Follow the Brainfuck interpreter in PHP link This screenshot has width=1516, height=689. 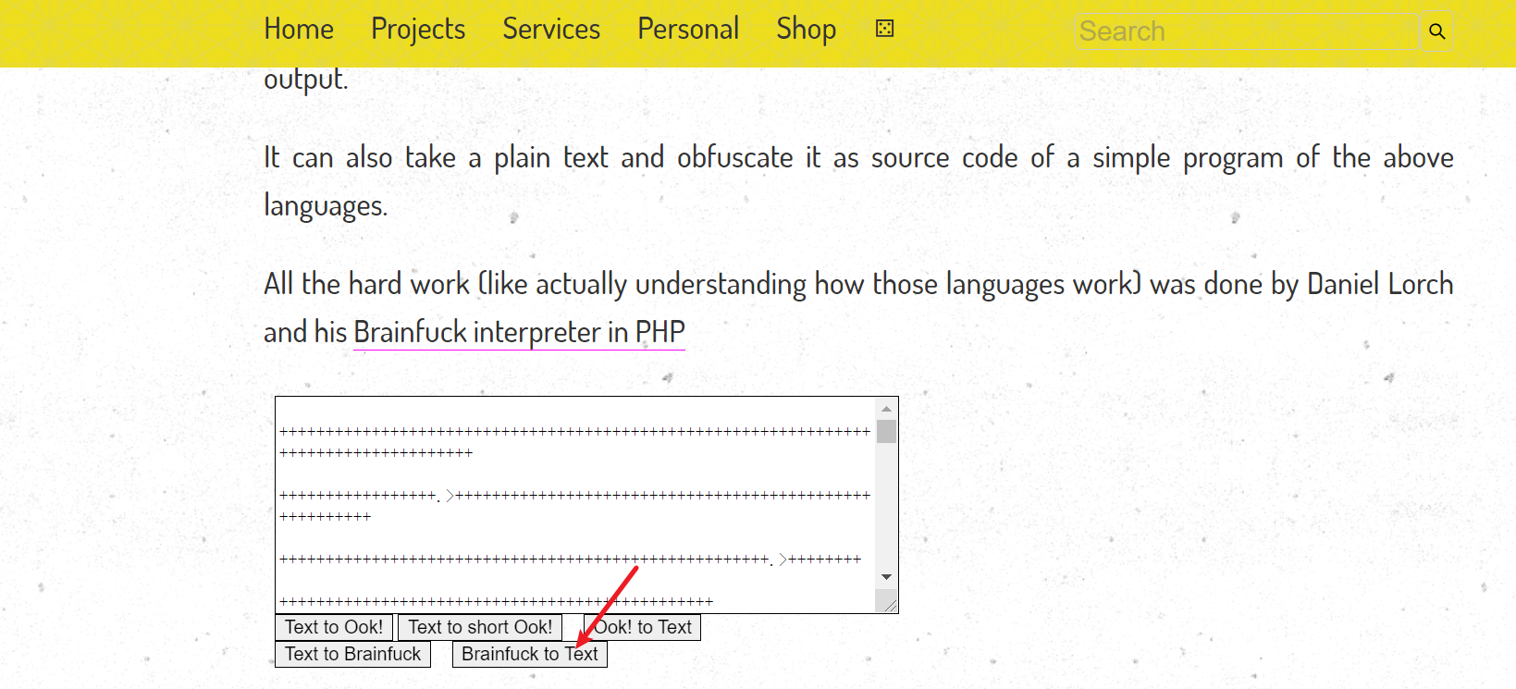click(x=519, y=332)
